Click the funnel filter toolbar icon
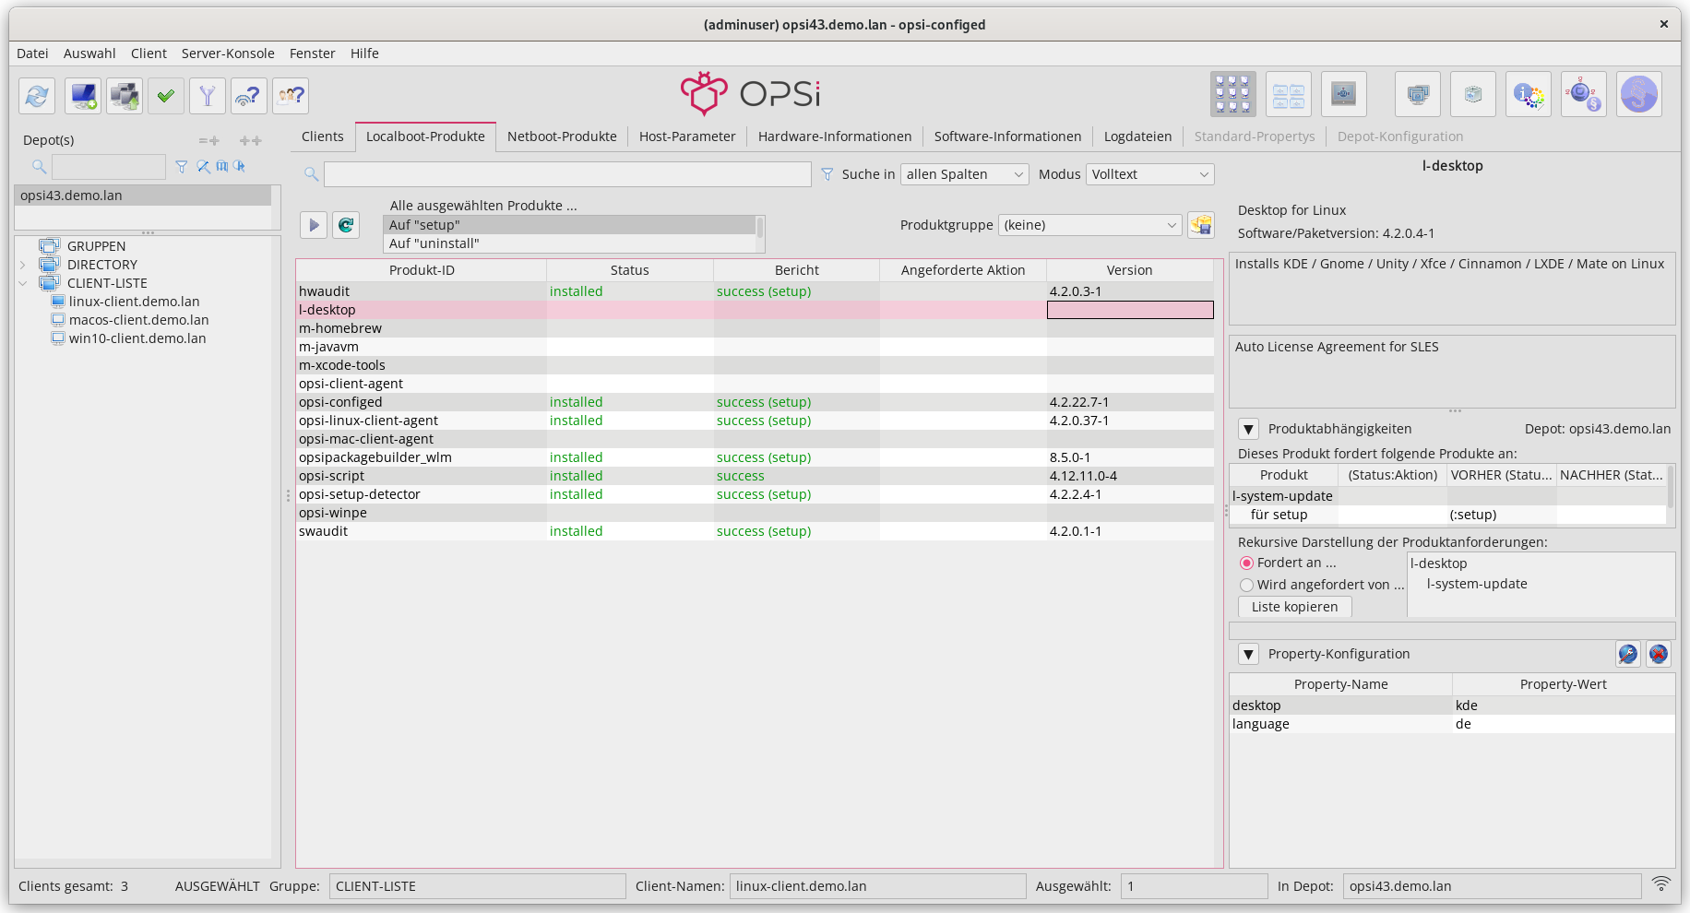The height and width of the screenshot is (913, 1690). [x=208, y=96]
